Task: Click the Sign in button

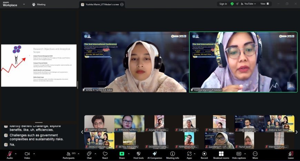Action: 223,4
